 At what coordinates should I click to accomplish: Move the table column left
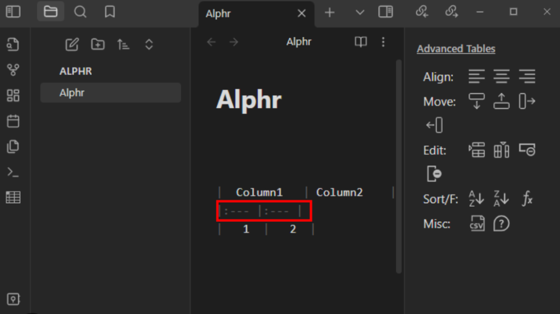pyautogui.click(x=435, y=125)
